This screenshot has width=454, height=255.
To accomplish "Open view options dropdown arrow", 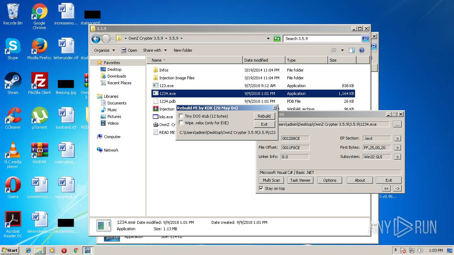I will click(342, 50).
